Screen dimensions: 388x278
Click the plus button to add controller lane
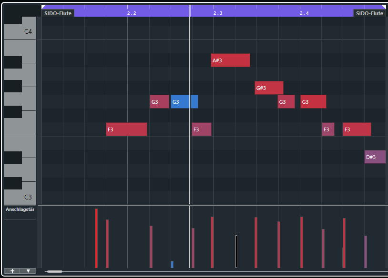[12, 271]
